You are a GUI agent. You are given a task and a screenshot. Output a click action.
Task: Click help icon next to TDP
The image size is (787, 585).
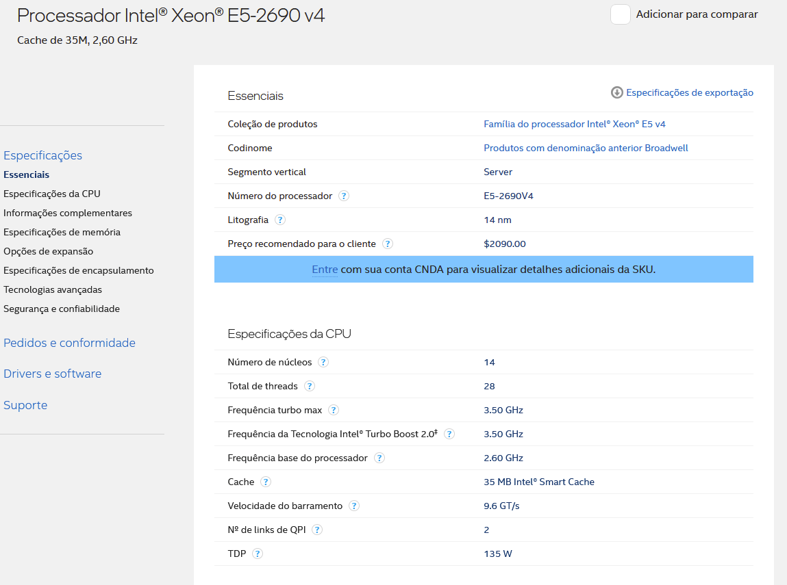[258, 554]
